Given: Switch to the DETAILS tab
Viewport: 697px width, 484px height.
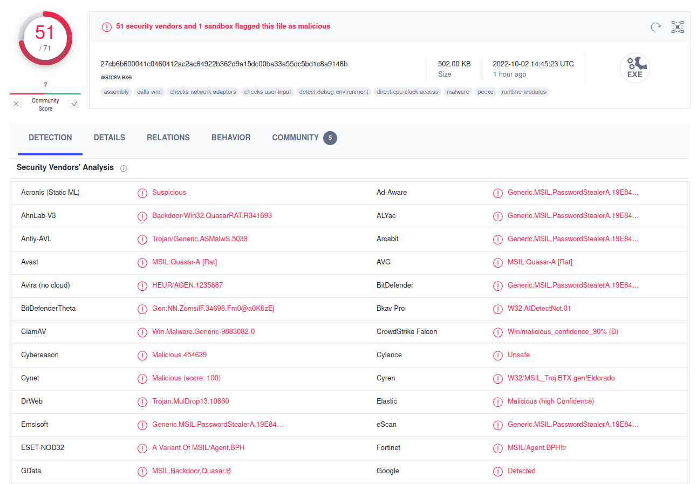Looking at the screenshot, I should coord(110,138).
